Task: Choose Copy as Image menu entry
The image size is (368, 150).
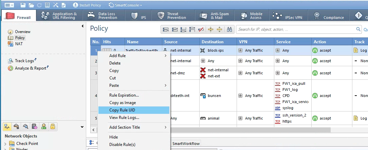Action: (x=134, y=103)
